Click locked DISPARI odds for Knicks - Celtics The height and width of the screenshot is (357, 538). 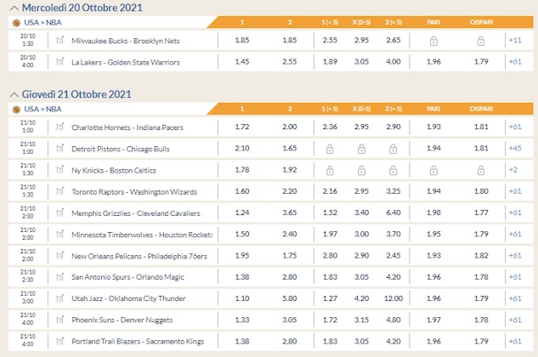(x=481, y=170)
